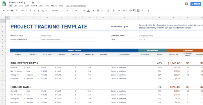Click the undo arrow icon
This screenshot has width=203, height=105.
click(x=5, y=10)
